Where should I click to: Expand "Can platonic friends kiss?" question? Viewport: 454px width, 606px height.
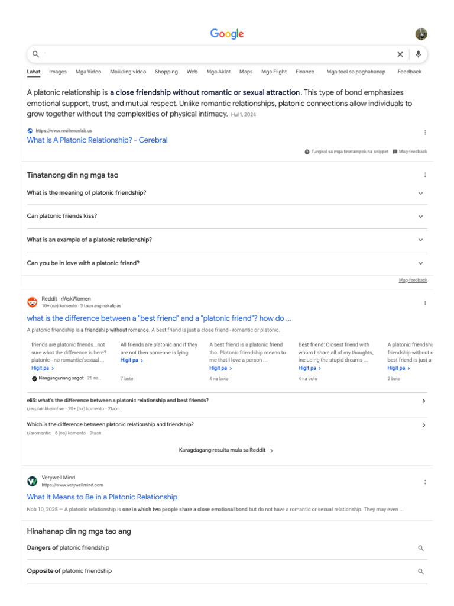[420, 217]
